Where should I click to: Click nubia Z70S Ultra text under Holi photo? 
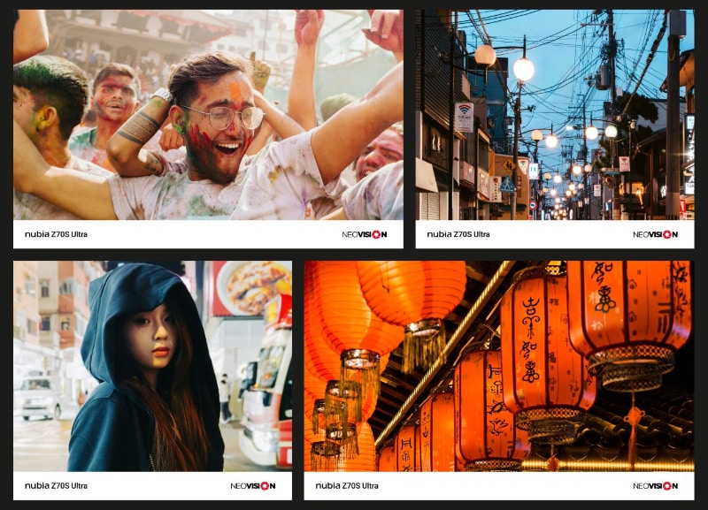pyautogui.click(x=56, y=234)
